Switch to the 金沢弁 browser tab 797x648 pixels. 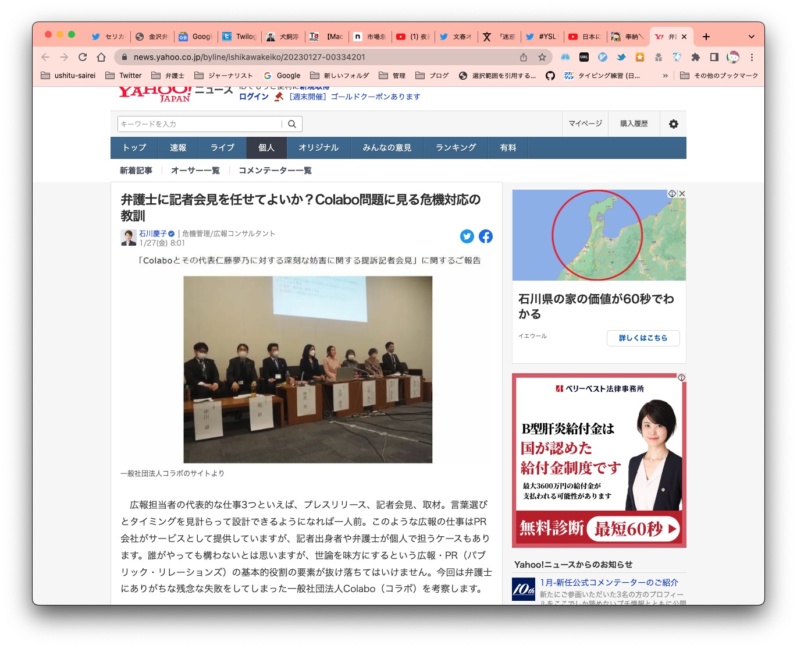(152, 37)
